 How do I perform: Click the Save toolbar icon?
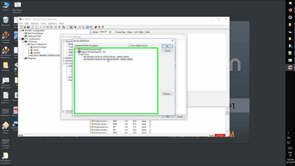coord(28,27)
